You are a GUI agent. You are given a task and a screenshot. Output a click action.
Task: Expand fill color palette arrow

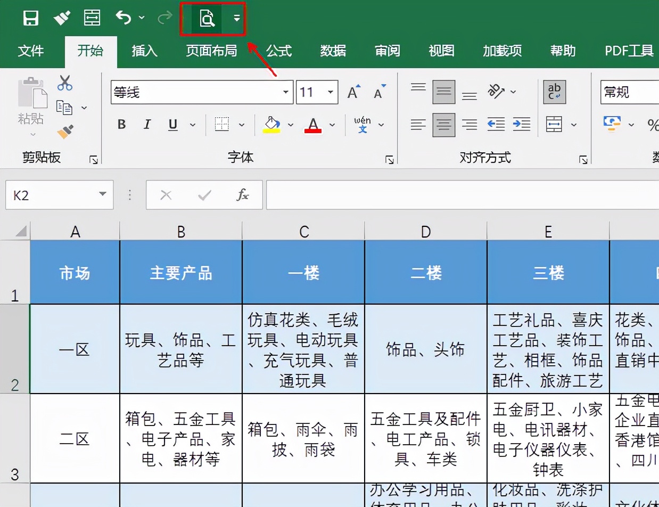291,125
